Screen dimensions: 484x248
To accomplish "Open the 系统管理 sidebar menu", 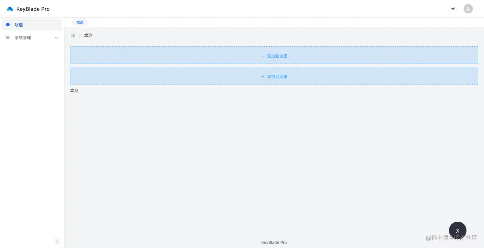I will pyautogui.click(x=32, y=37).
